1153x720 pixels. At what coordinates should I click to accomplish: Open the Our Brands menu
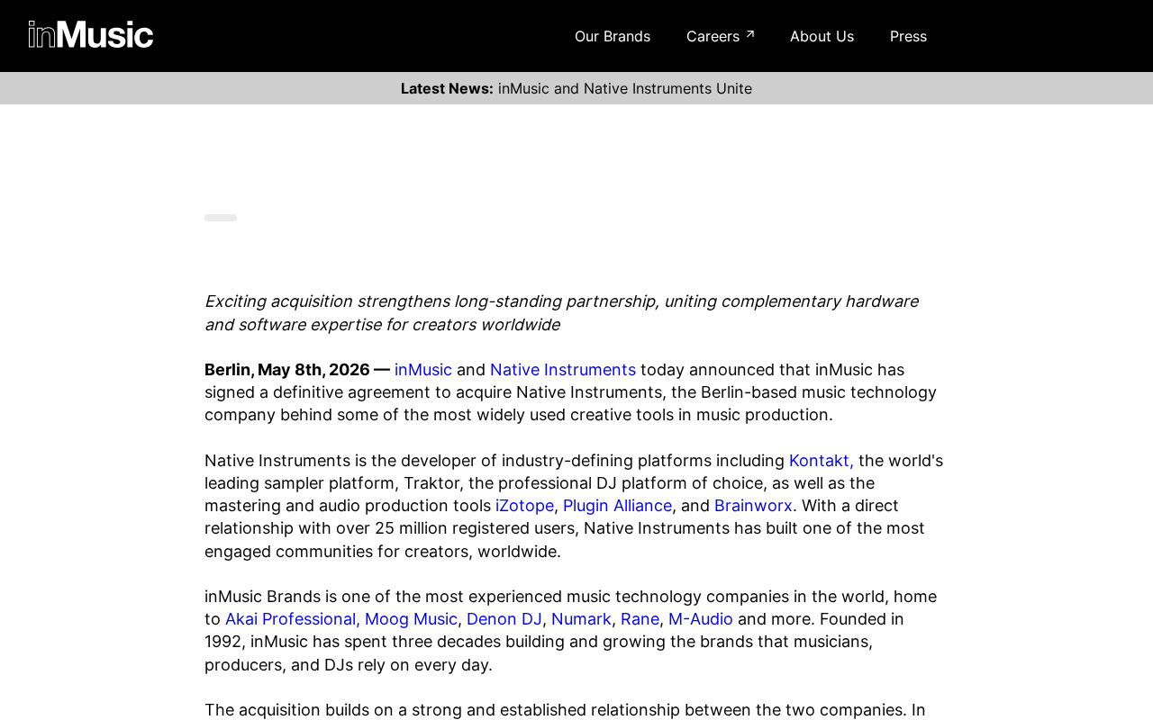[x=613, y=36]
